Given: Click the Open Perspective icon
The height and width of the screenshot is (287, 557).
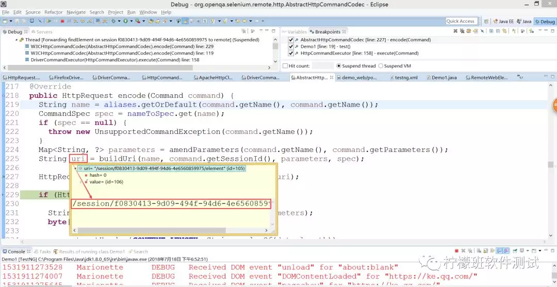Looking at the screenshot, I should pos(487,21).
